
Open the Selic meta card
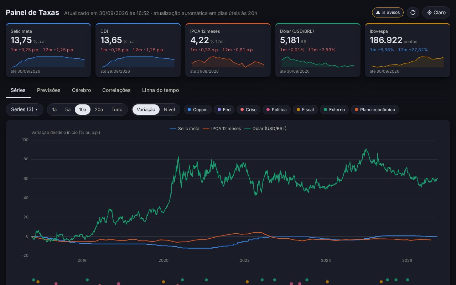(x=48, y=50)
